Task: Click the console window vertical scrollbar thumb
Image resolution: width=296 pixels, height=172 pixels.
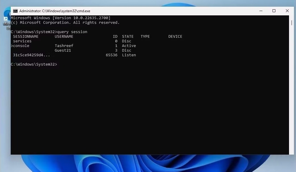Action: pyautogui.click(x=292, y=23)
